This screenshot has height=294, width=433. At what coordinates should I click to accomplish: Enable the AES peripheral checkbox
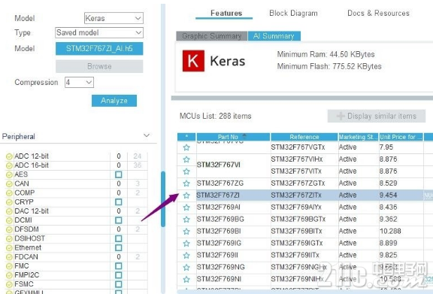point(119,174)
